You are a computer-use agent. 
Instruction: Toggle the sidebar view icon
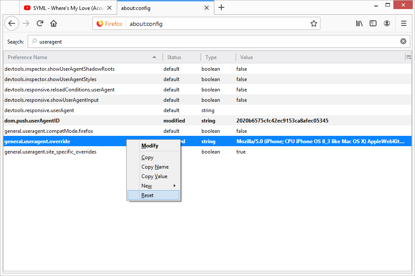point(373,24)
